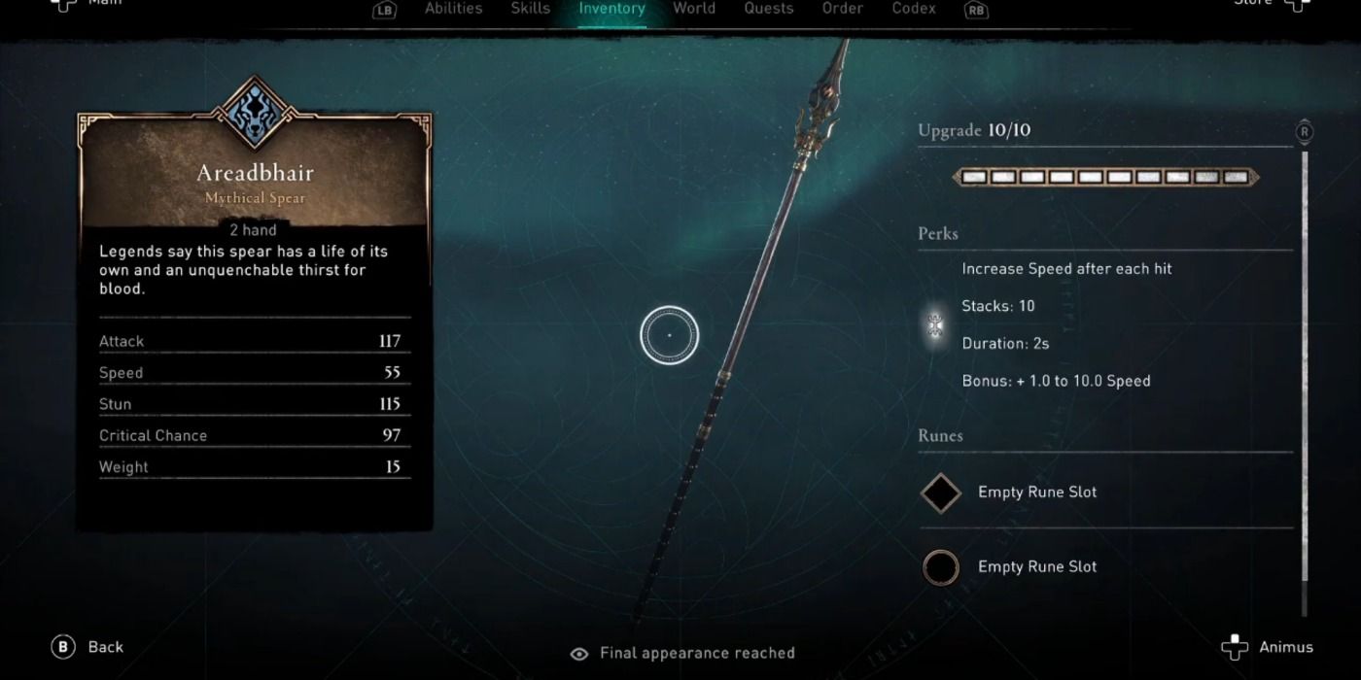Viewport: 1361px width, 680px height.
Task: Click the Store option
Action: (1253, 3)
